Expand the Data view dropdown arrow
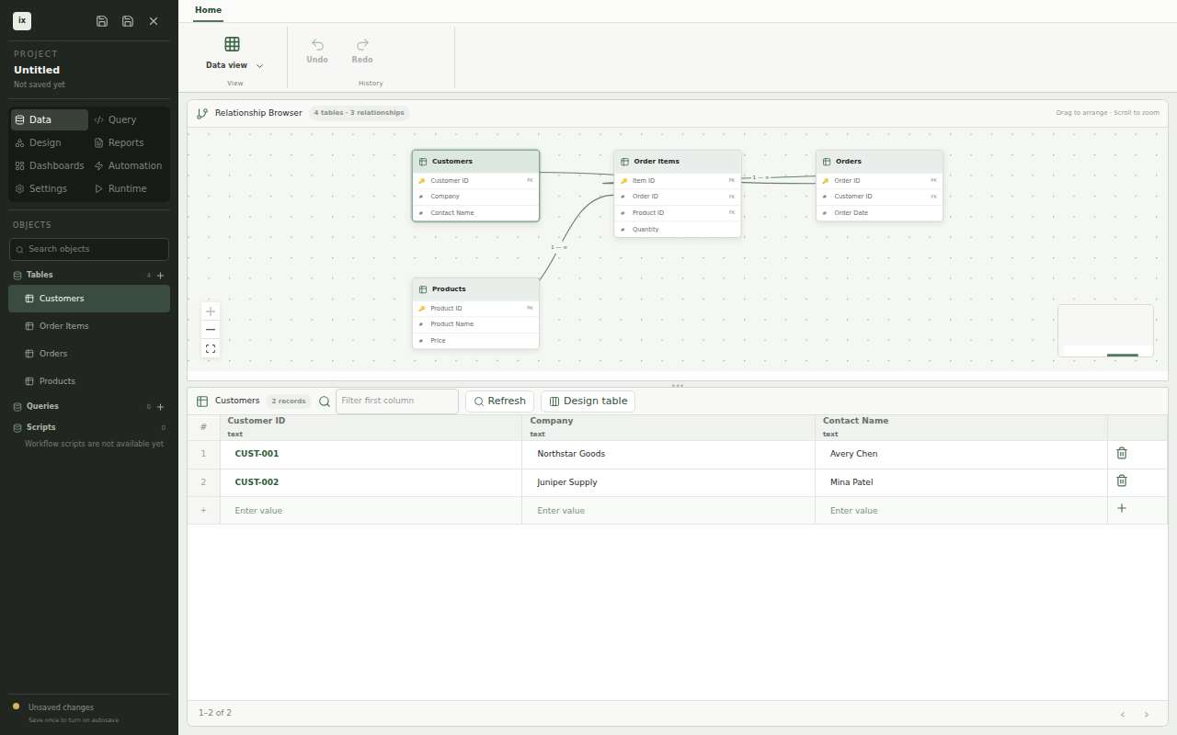Image resolution: width=1177 pixels, height=735 pixels. [x=259, y=66]
